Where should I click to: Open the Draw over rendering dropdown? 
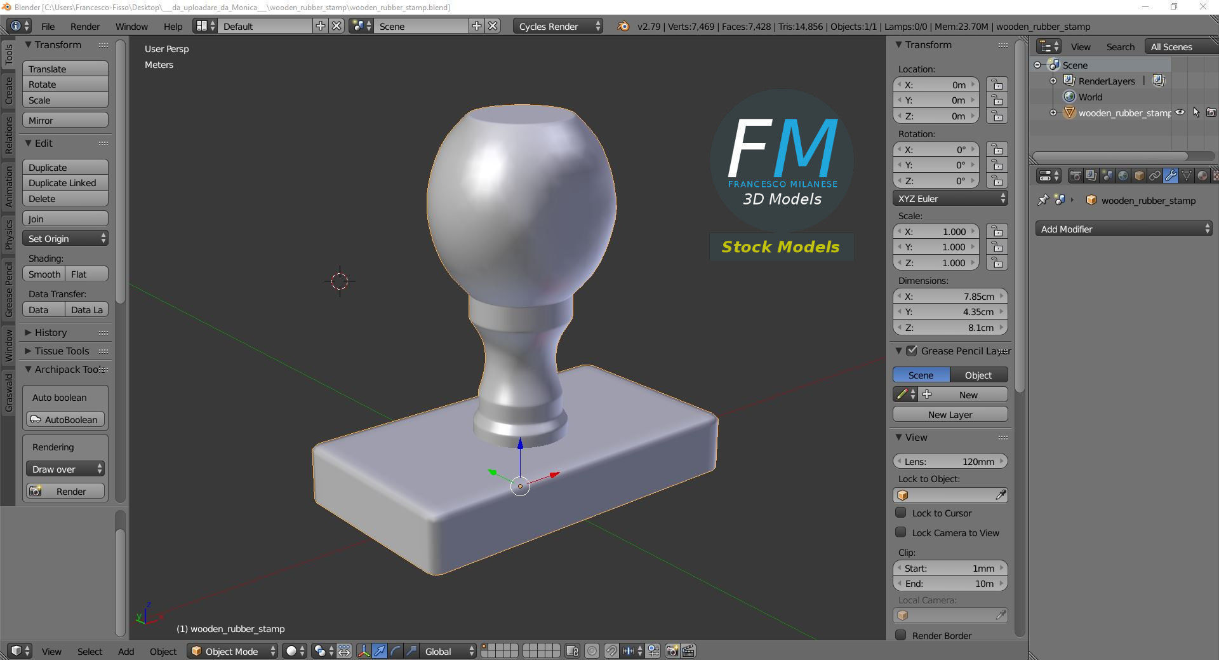tap(65, 469)
